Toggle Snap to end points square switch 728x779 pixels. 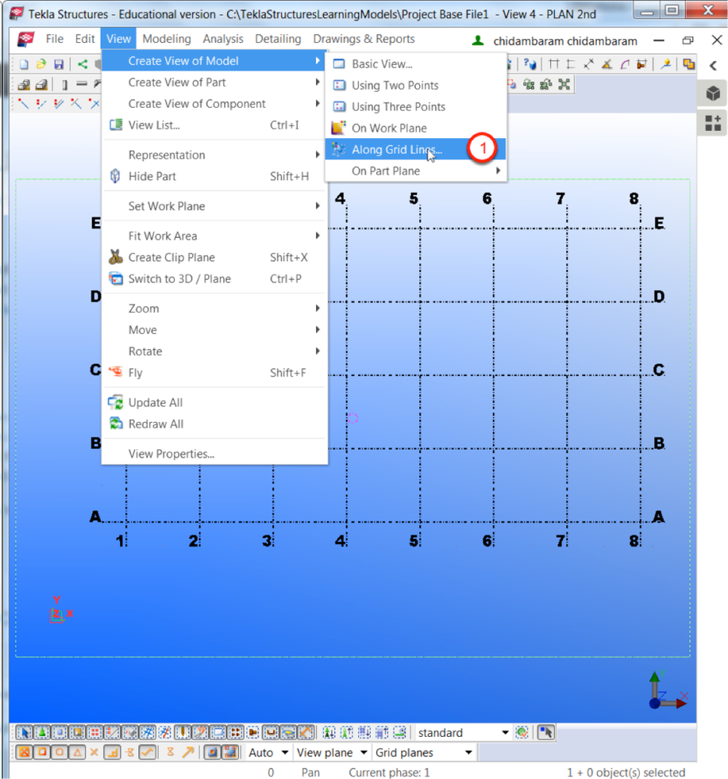[x=42, y=752]
